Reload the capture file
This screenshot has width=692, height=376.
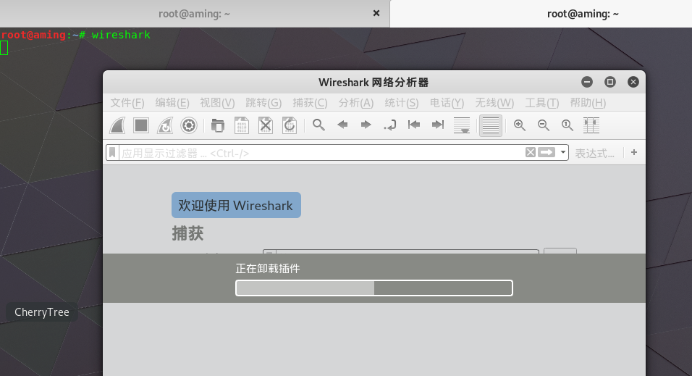click(289, 125)
